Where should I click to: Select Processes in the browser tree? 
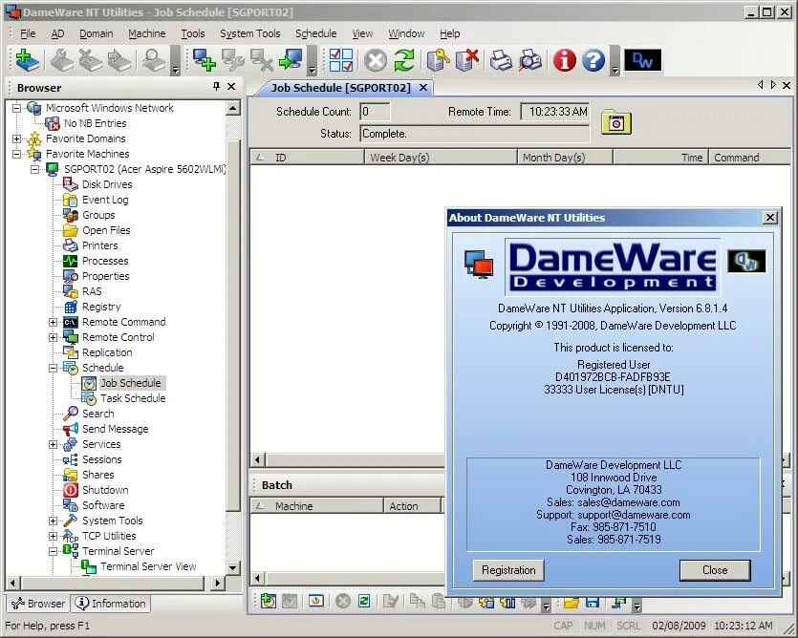click(x=105, y=261)
